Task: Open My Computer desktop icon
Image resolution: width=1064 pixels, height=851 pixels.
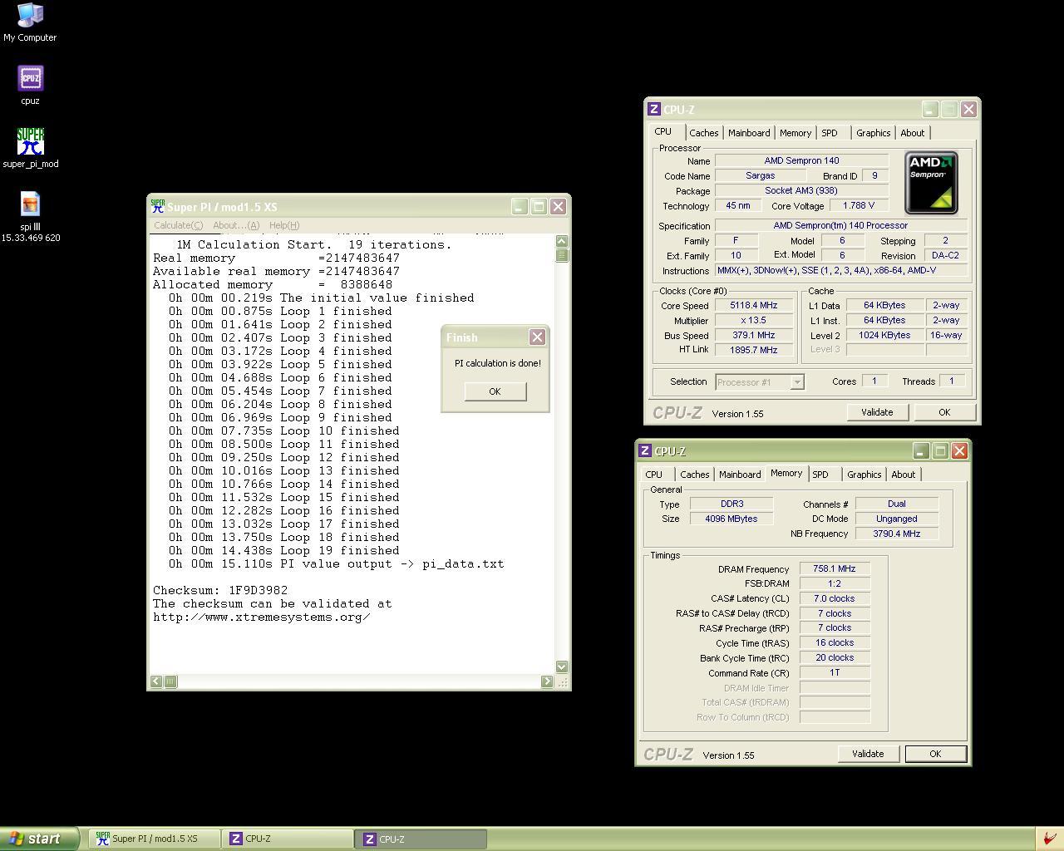Action: click(30, 22)
